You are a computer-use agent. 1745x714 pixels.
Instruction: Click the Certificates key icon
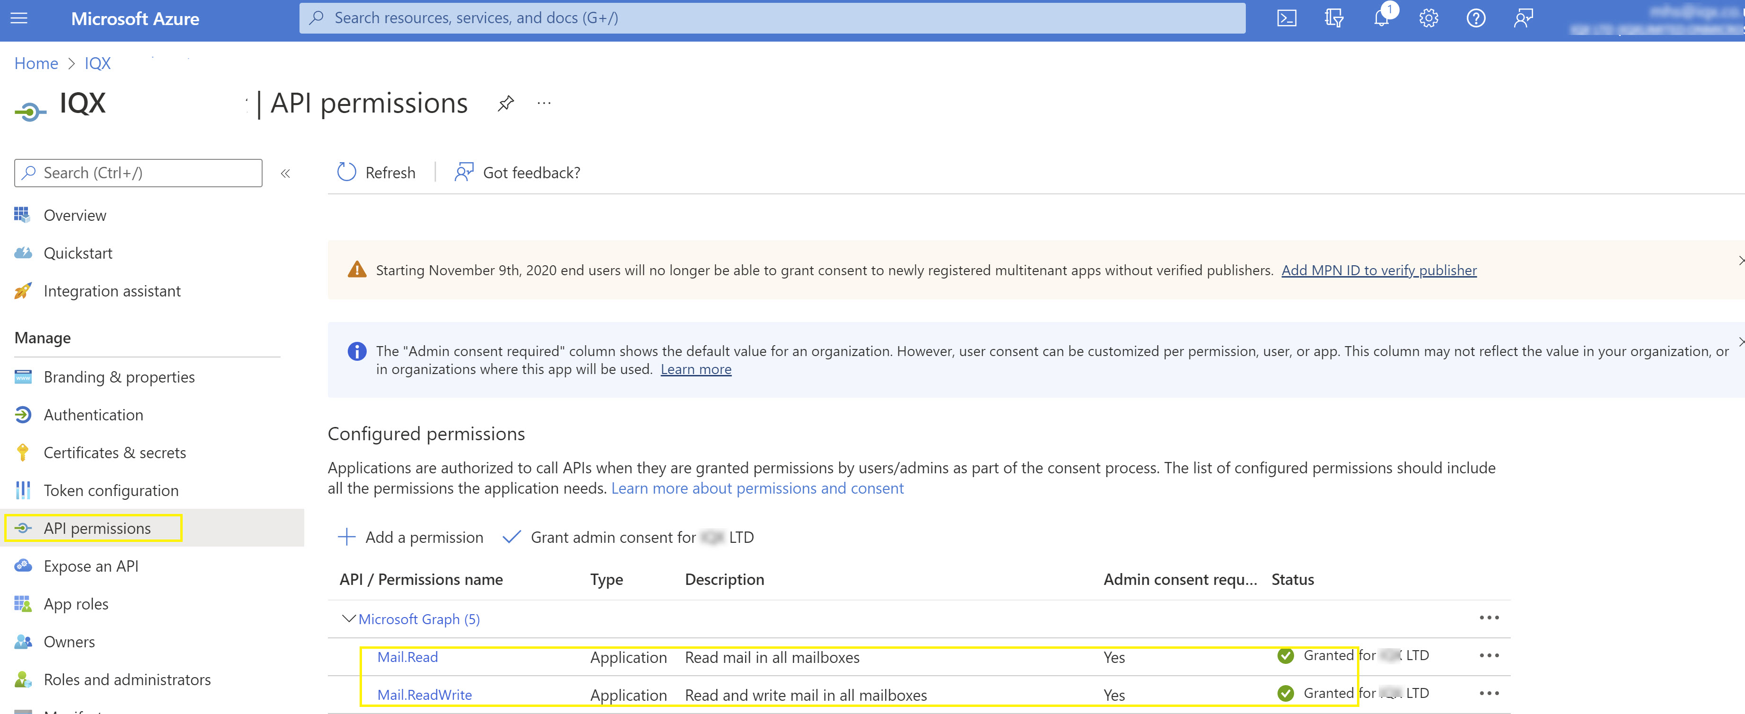point(22,453)
